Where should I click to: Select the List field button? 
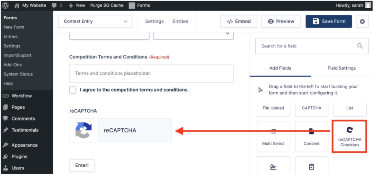click(350, 109)
